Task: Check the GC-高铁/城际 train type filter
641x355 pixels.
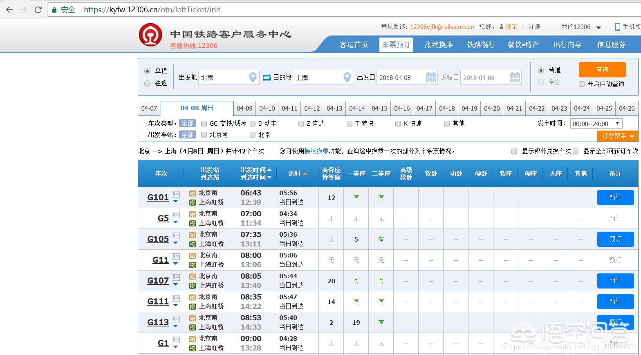Action: pyautogui.click(x=204, y=124)
